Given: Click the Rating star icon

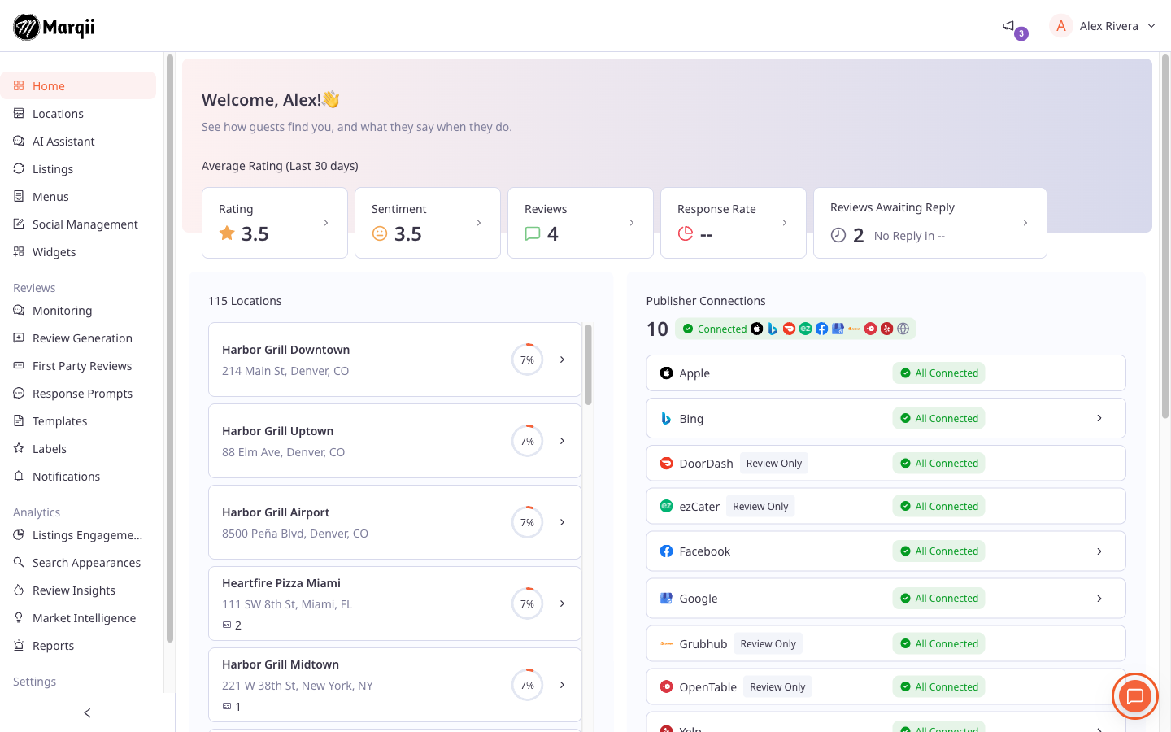Looking at the screenshot, I should [x=227, y=233].
